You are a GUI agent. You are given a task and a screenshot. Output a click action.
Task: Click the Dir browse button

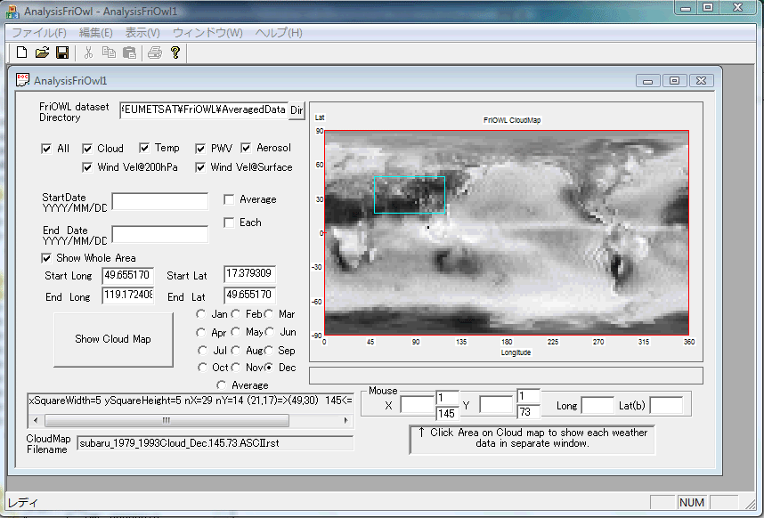point(297,109)
